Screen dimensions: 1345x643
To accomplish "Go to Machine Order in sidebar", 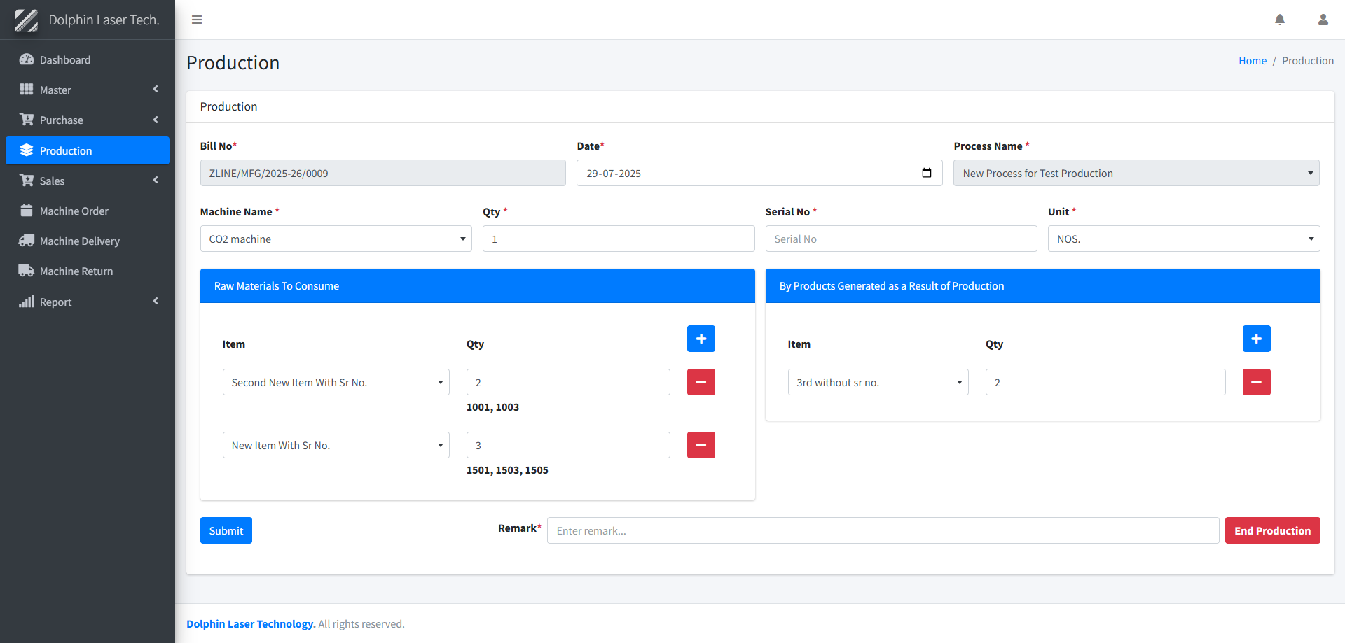I will [74, 211].
